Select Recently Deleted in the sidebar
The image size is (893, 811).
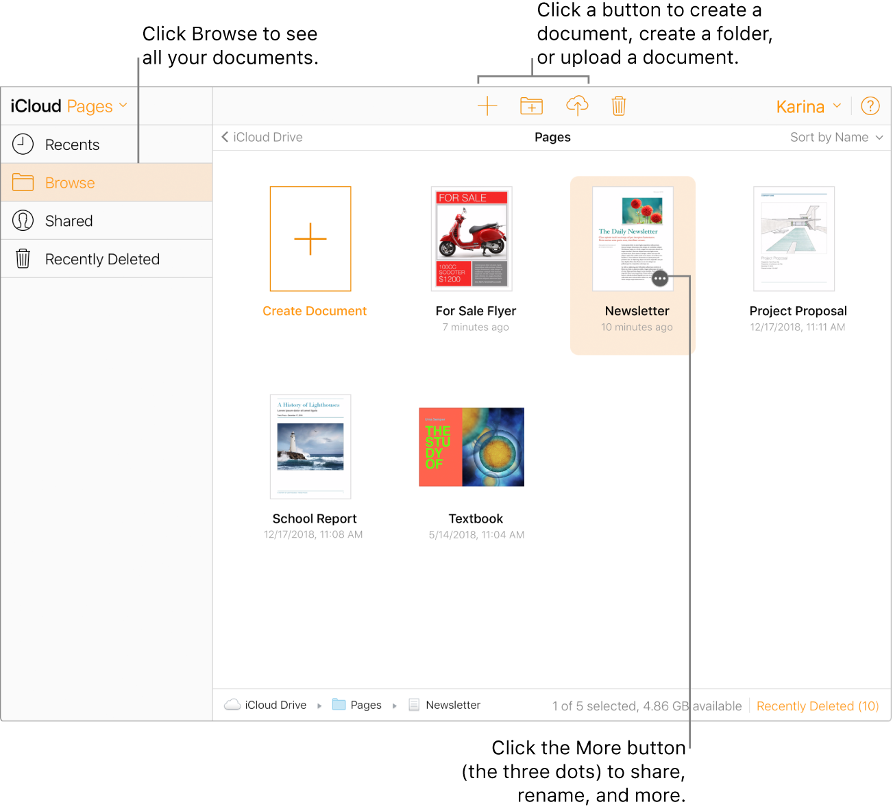106,259
